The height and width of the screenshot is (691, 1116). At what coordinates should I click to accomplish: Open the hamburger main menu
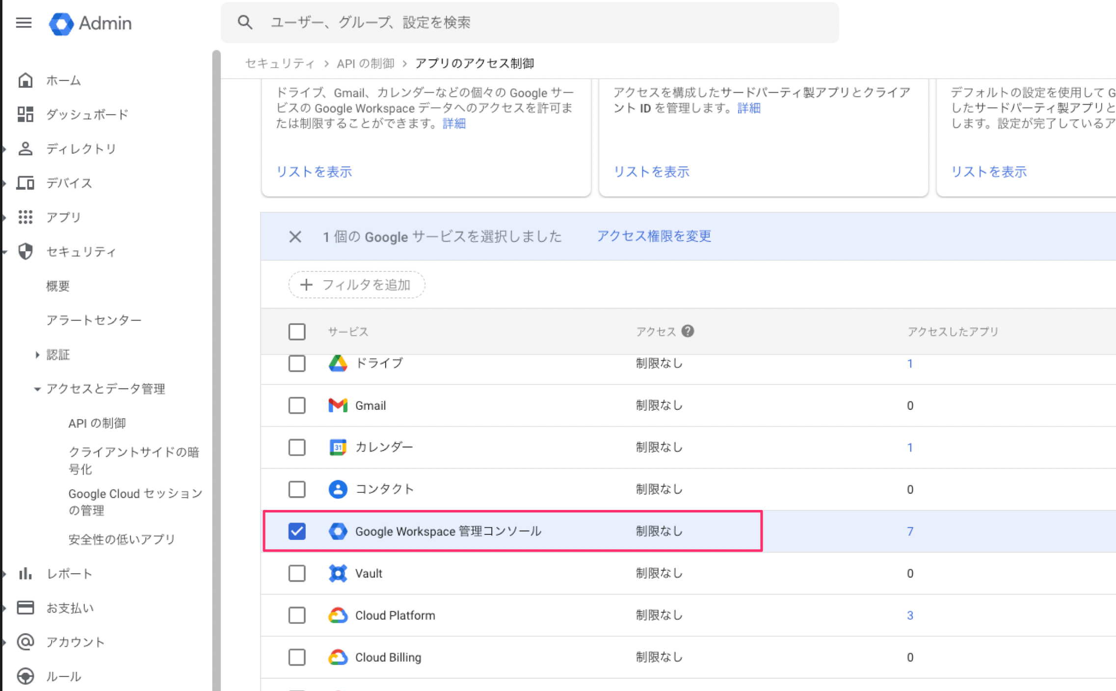tap(24, 23)
